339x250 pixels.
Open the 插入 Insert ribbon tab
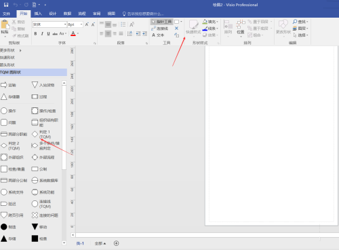pos(38,14)
